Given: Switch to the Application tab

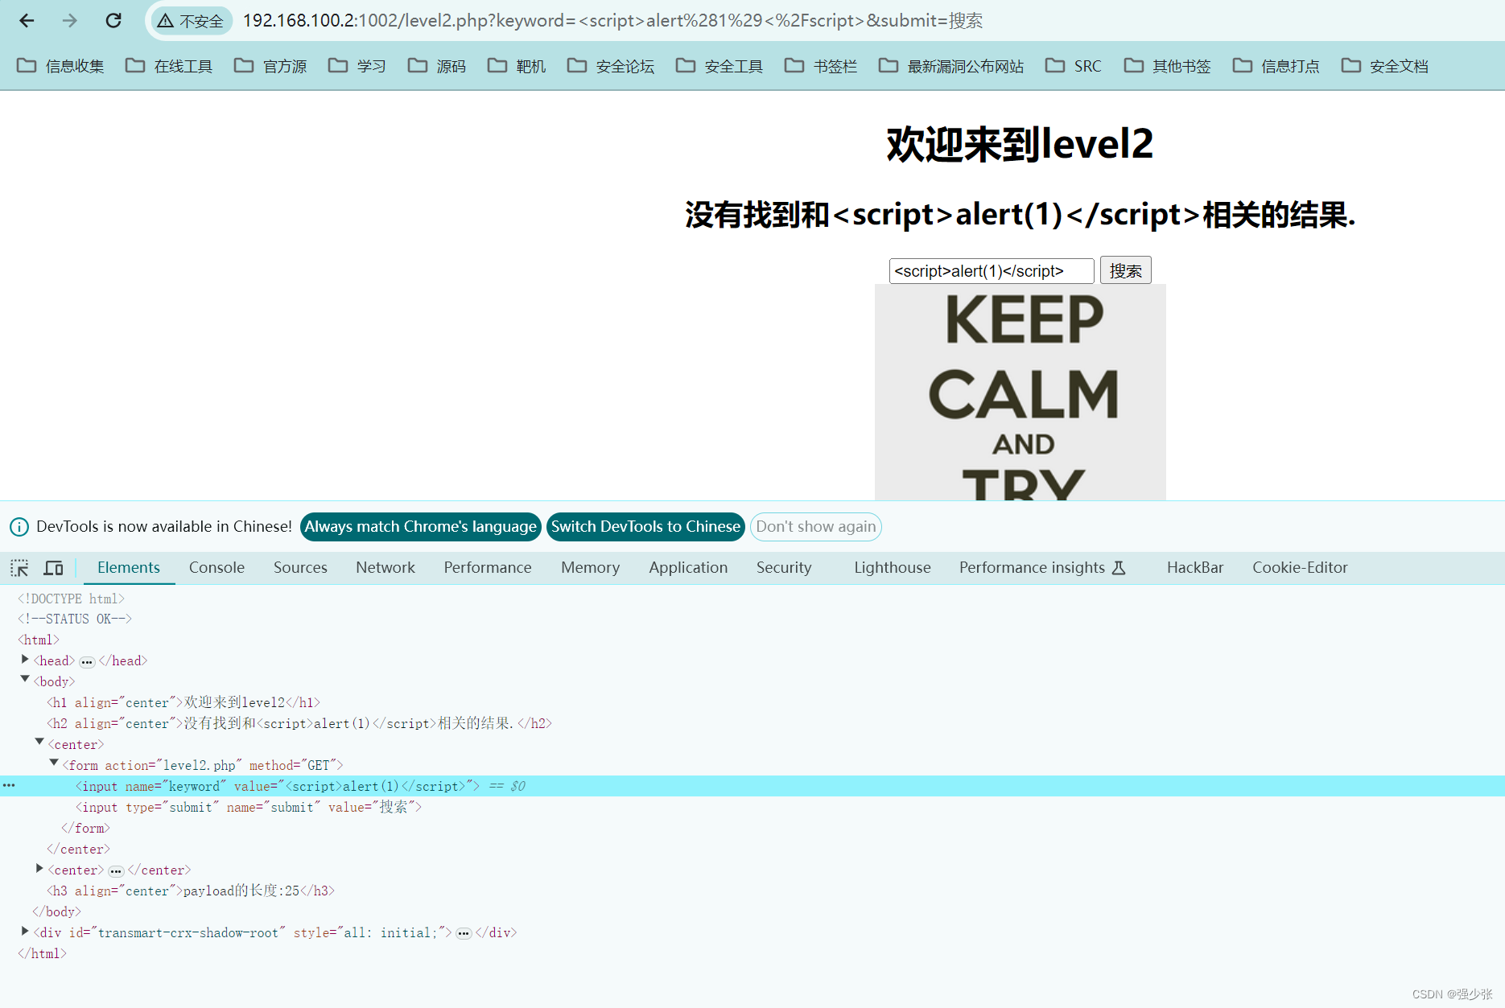Looking at the screenshot, I should tap(688, 568).
